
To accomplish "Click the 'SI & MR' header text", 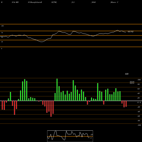I will [x=15, y=2].
